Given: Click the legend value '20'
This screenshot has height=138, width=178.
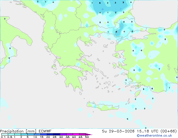Looking at the screenshot, I should click(48, 137).
